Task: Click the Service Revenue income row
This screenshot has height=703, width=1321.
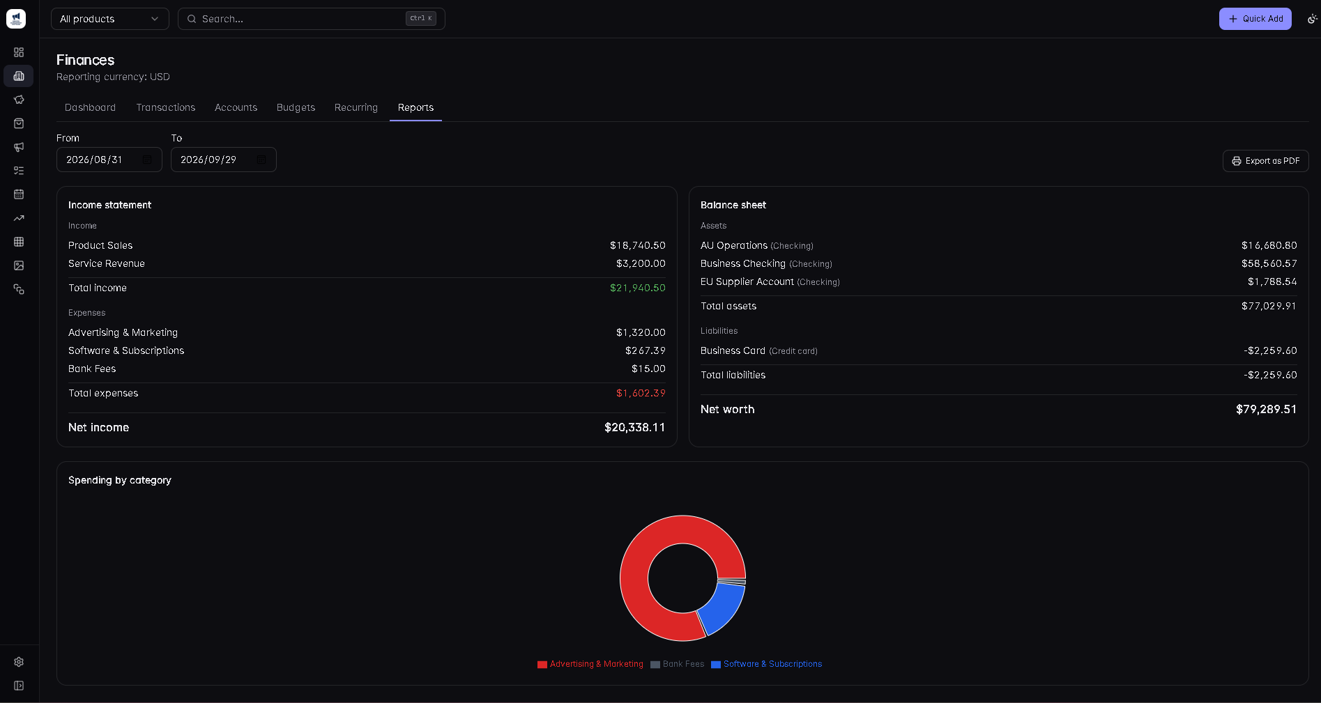Action: tap(367, 263)
